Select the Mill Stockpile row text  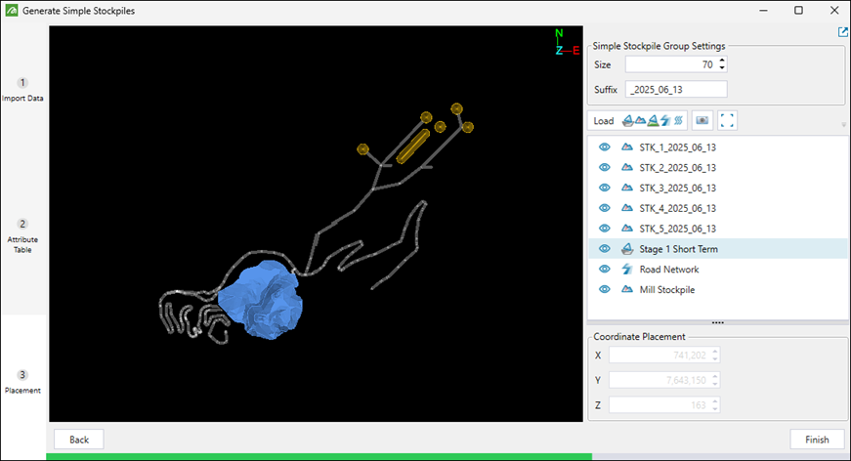point(666,290)
